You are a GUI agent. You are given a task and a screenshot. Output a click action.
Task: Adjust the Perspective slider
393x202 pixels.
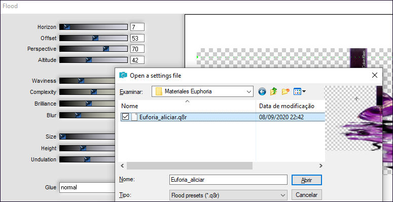click(x=93, y=49)
